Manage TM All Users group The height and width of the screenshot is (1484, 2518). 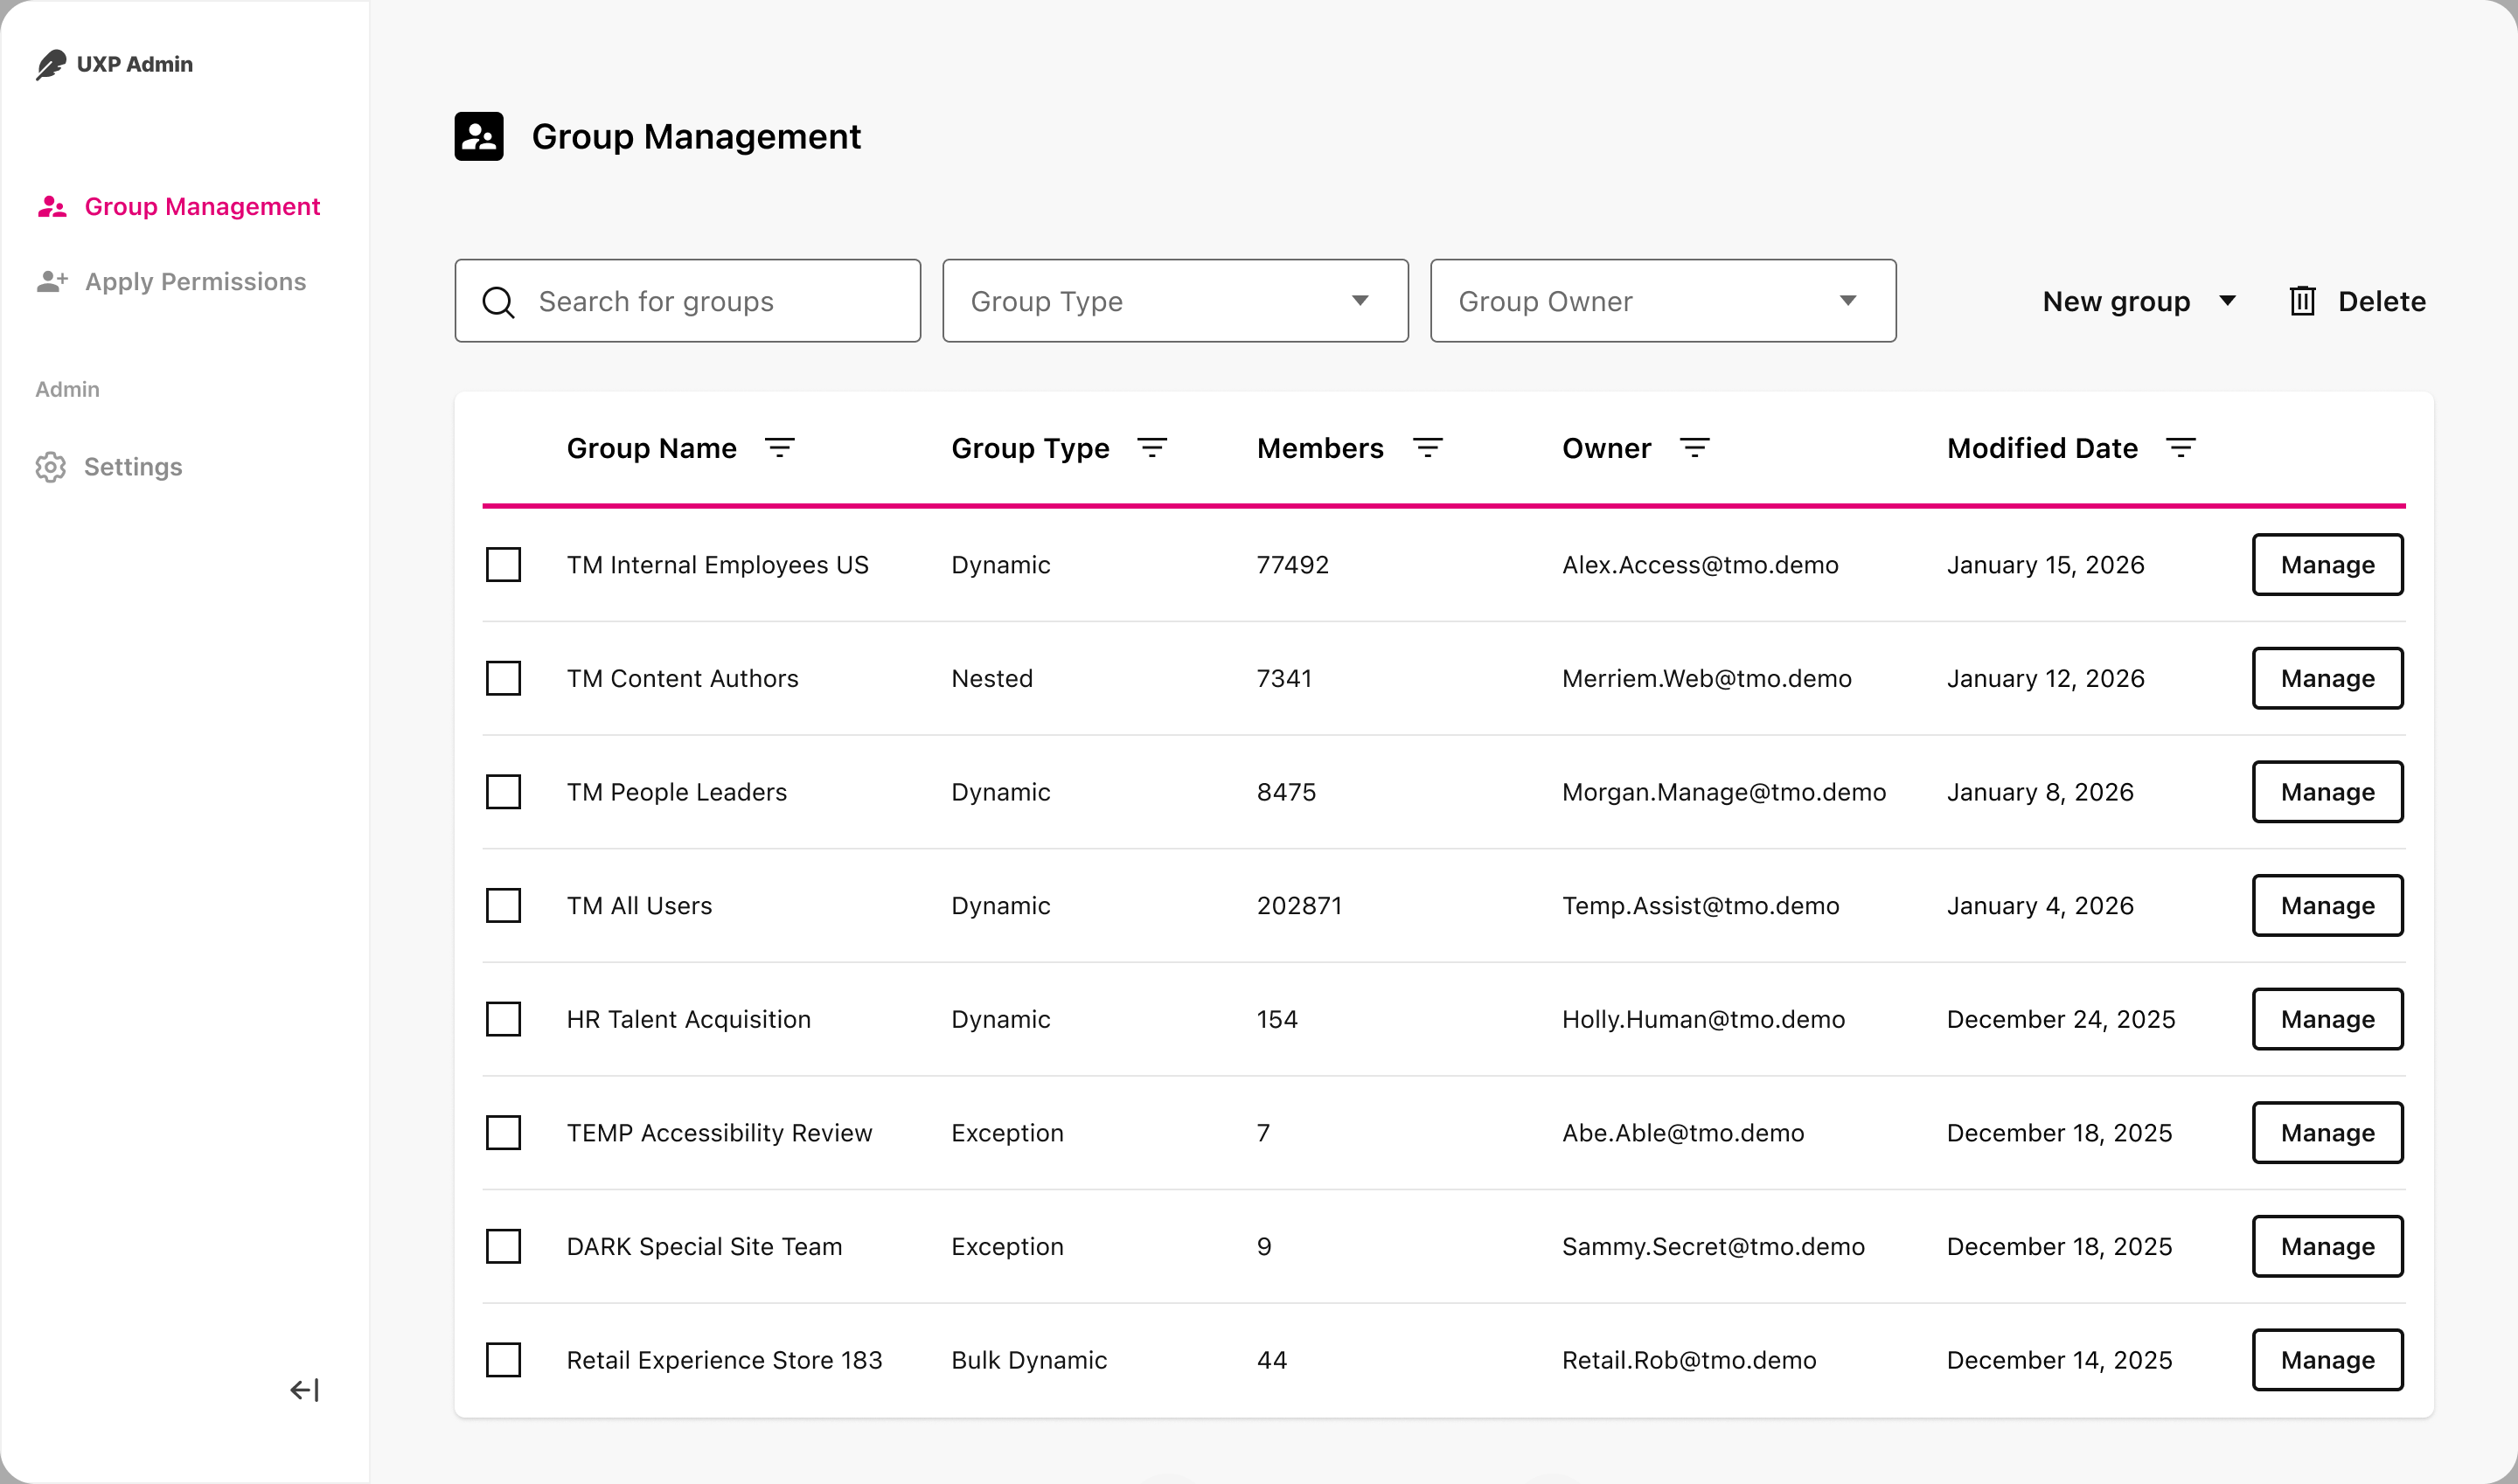tap(2327, 906)
